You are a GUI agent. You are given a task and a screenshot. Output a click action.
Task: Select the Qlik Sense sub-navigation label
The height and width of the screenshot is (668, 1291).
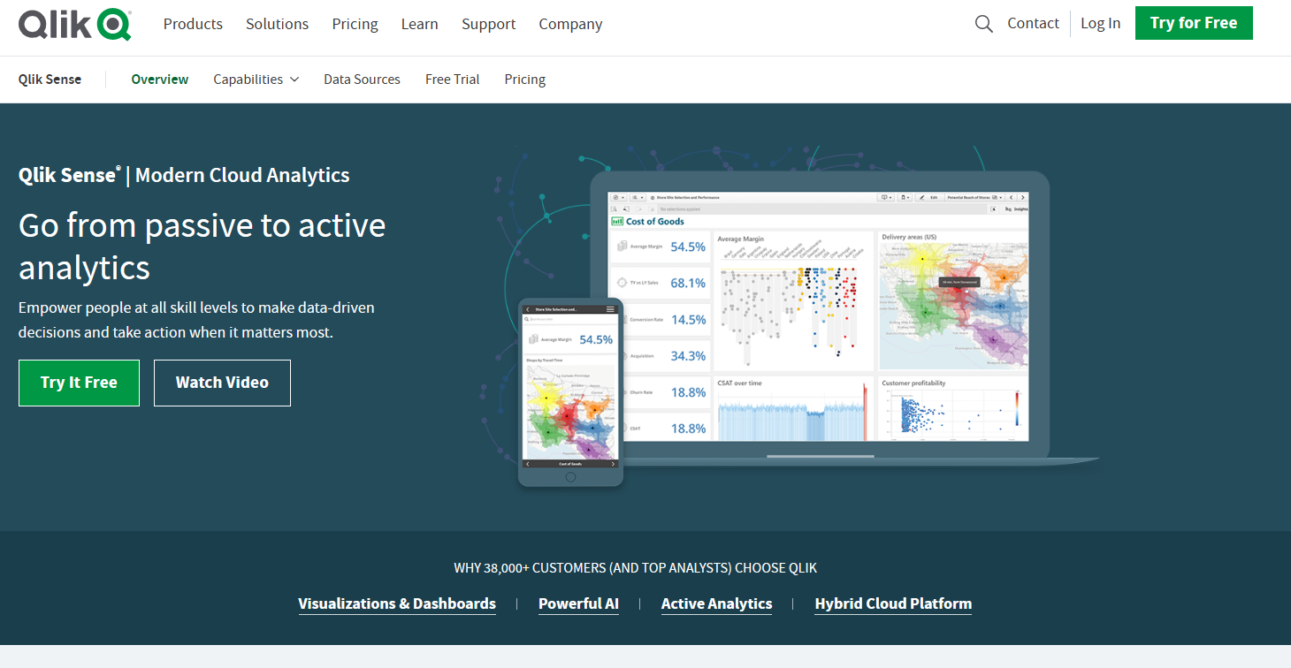point(50,80)
